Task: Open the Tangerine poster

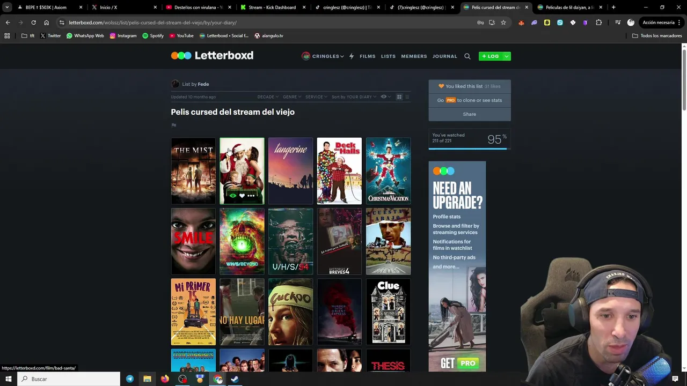Action: tap(290, 171)
